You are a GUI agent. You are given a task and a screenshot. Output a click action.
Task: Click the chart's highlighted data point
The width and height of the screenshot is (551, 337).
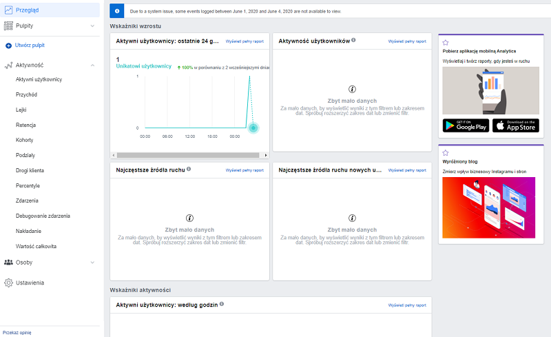pos(253,128)
